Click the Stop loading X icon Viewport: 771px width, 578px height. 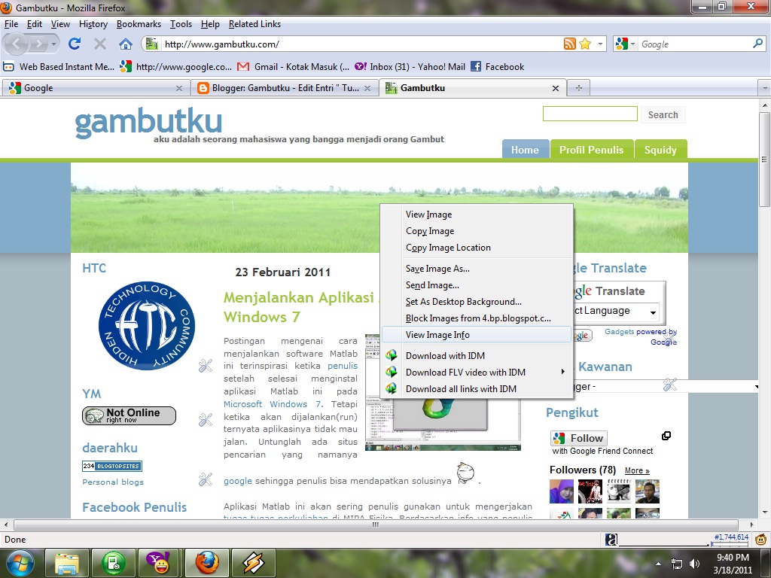100,44
